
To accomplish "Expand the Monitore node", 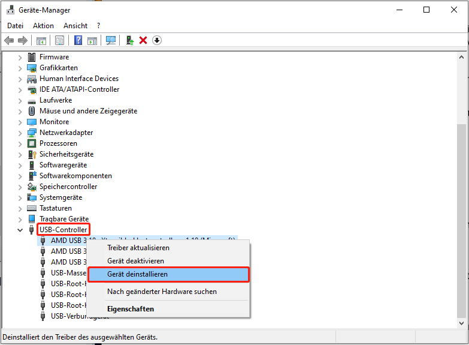I will 20,122.
